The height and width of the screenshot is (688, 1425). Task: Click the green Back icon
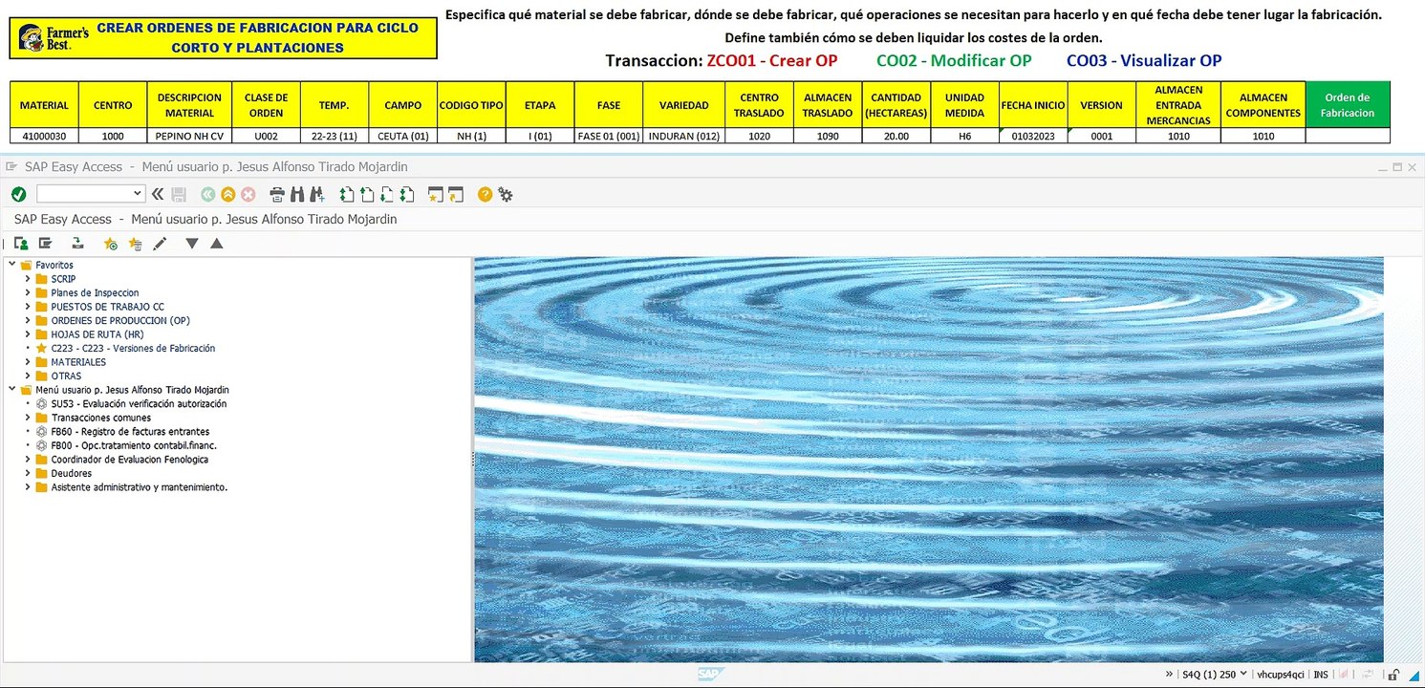pyautogui.click(x=207, y=194)
